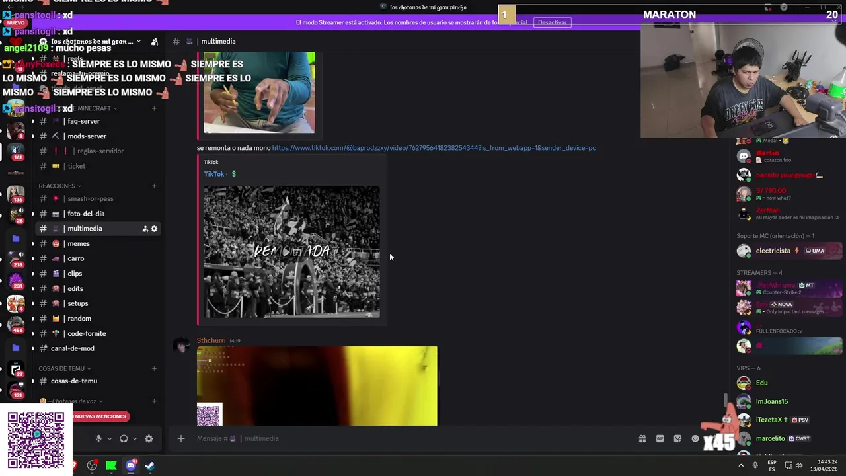The height and width of the screenshot is (476, 846).
Task: Click the server icon with 456 badge
Action: (16, 325)
